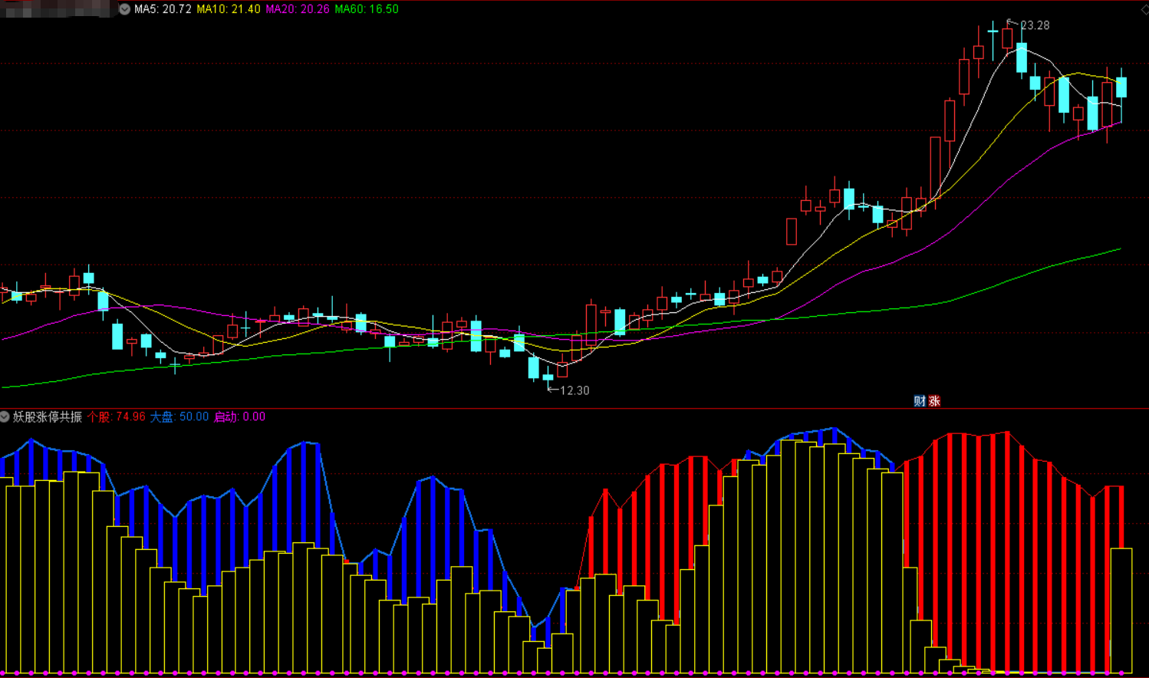Click the 23.28 high price label

click(x=1035, y=25)
